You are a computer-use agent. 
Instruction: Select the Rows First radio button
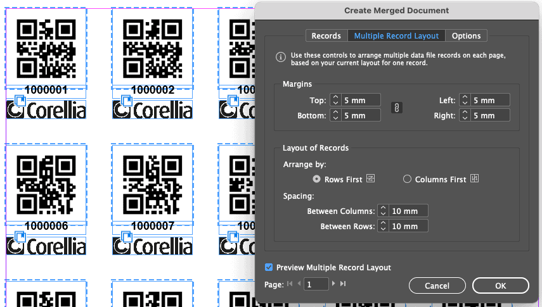point(316,179)
